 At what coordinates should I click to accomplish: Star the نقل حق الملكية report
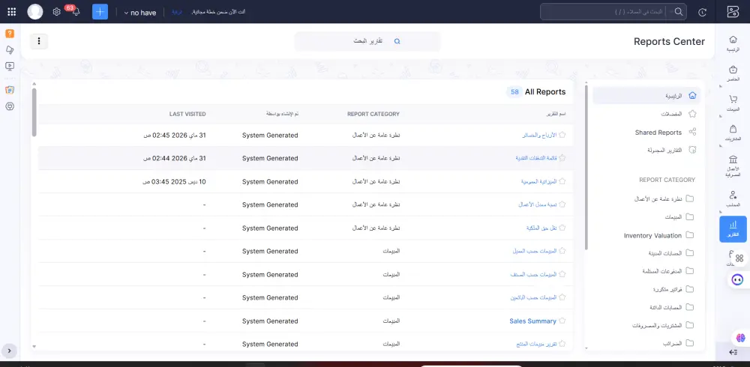click(x=562, y=228)
